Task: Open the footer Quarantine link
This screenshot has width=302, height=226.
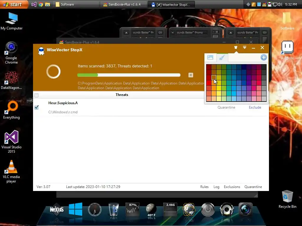Action: point(253,187)
